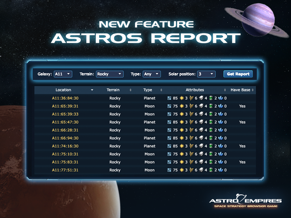Click Yes in the A11:65:39:31 row

242,106
